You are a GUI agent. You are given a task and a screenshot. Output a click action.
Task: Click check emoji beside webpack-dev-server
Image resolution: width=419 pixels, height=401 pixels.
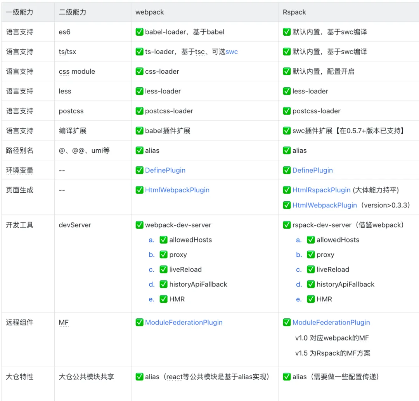(x=140, y=225)
